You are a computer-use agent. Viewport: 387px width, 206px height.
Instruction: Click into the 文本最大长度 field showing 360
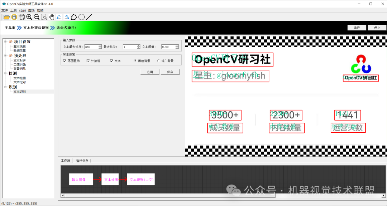(91, 47)
